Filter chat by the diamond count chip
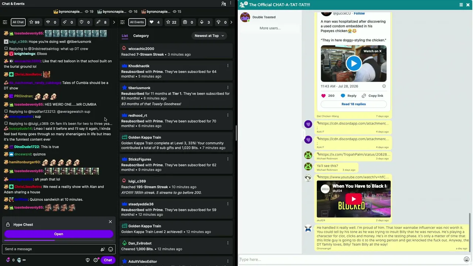Viewport: 473px width, 266px height. 51,22
